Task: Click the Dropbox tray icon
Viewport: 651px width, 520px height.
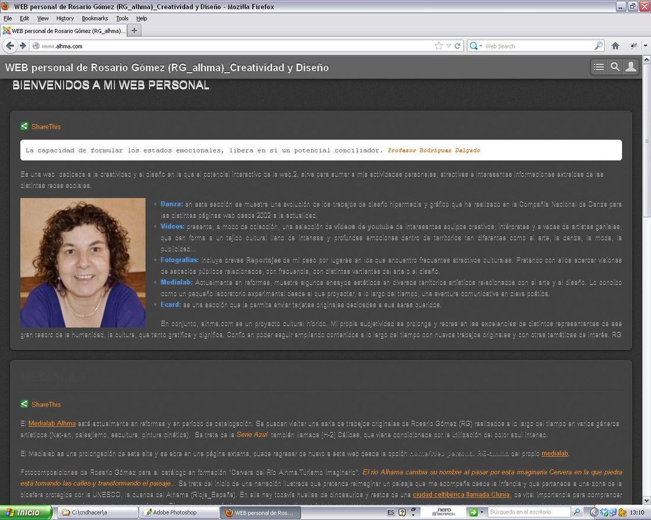Action: tap(604, 513)
